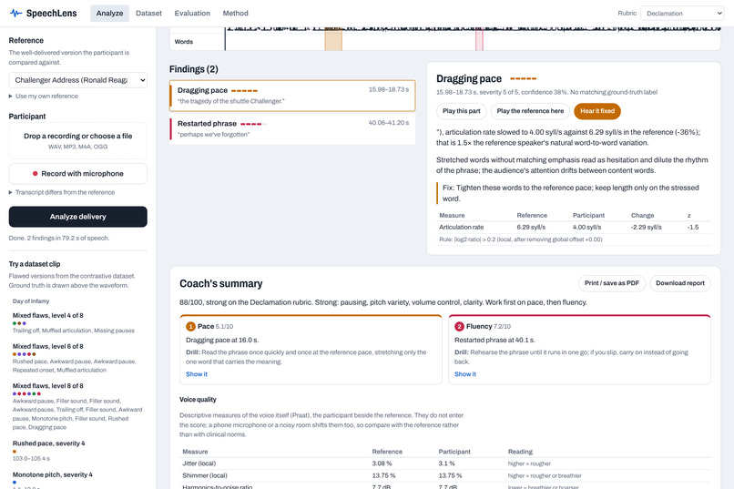Click the Day of Infamy dataset heading
Screen dimensions: 734x489
tap(31, 301)
